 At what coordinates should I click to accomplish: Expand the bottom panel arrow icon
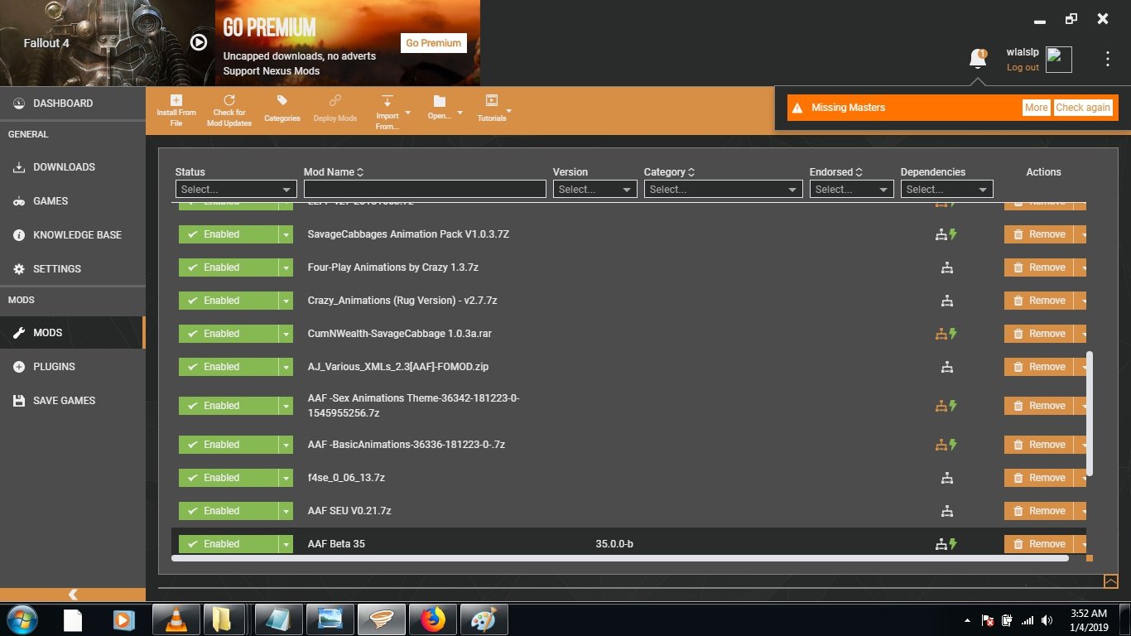click(x=1111, y=581)
